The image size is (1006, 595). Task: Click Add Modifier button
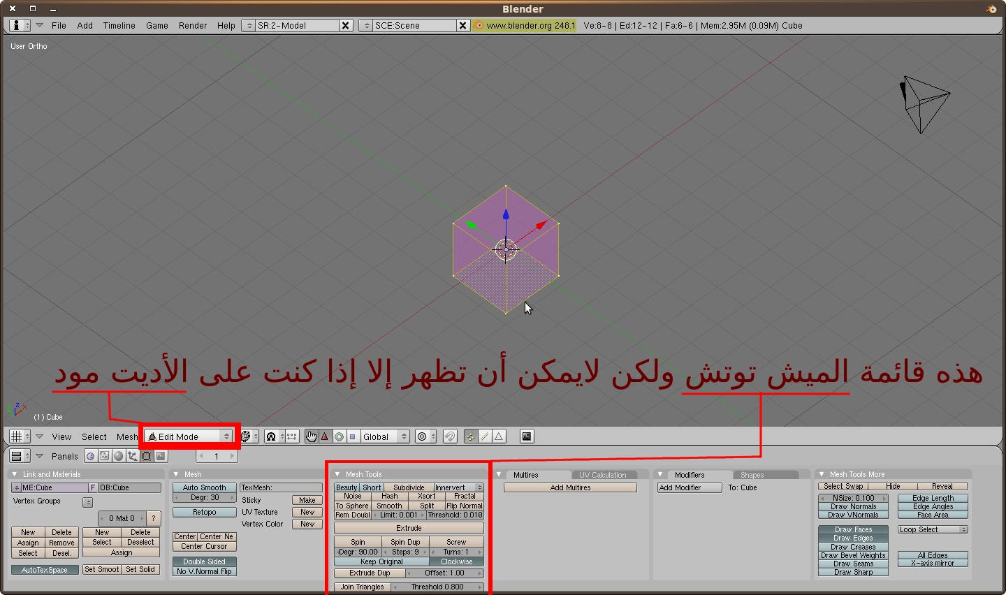tap(690, 487)
